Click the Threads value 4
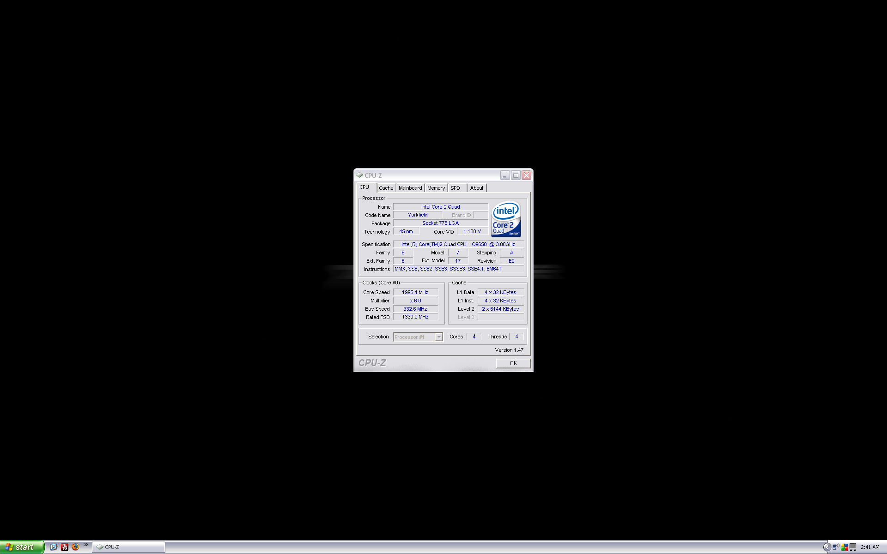Image resolution: width=887 pixels, height=554 pixels. [x=516, y=337]
